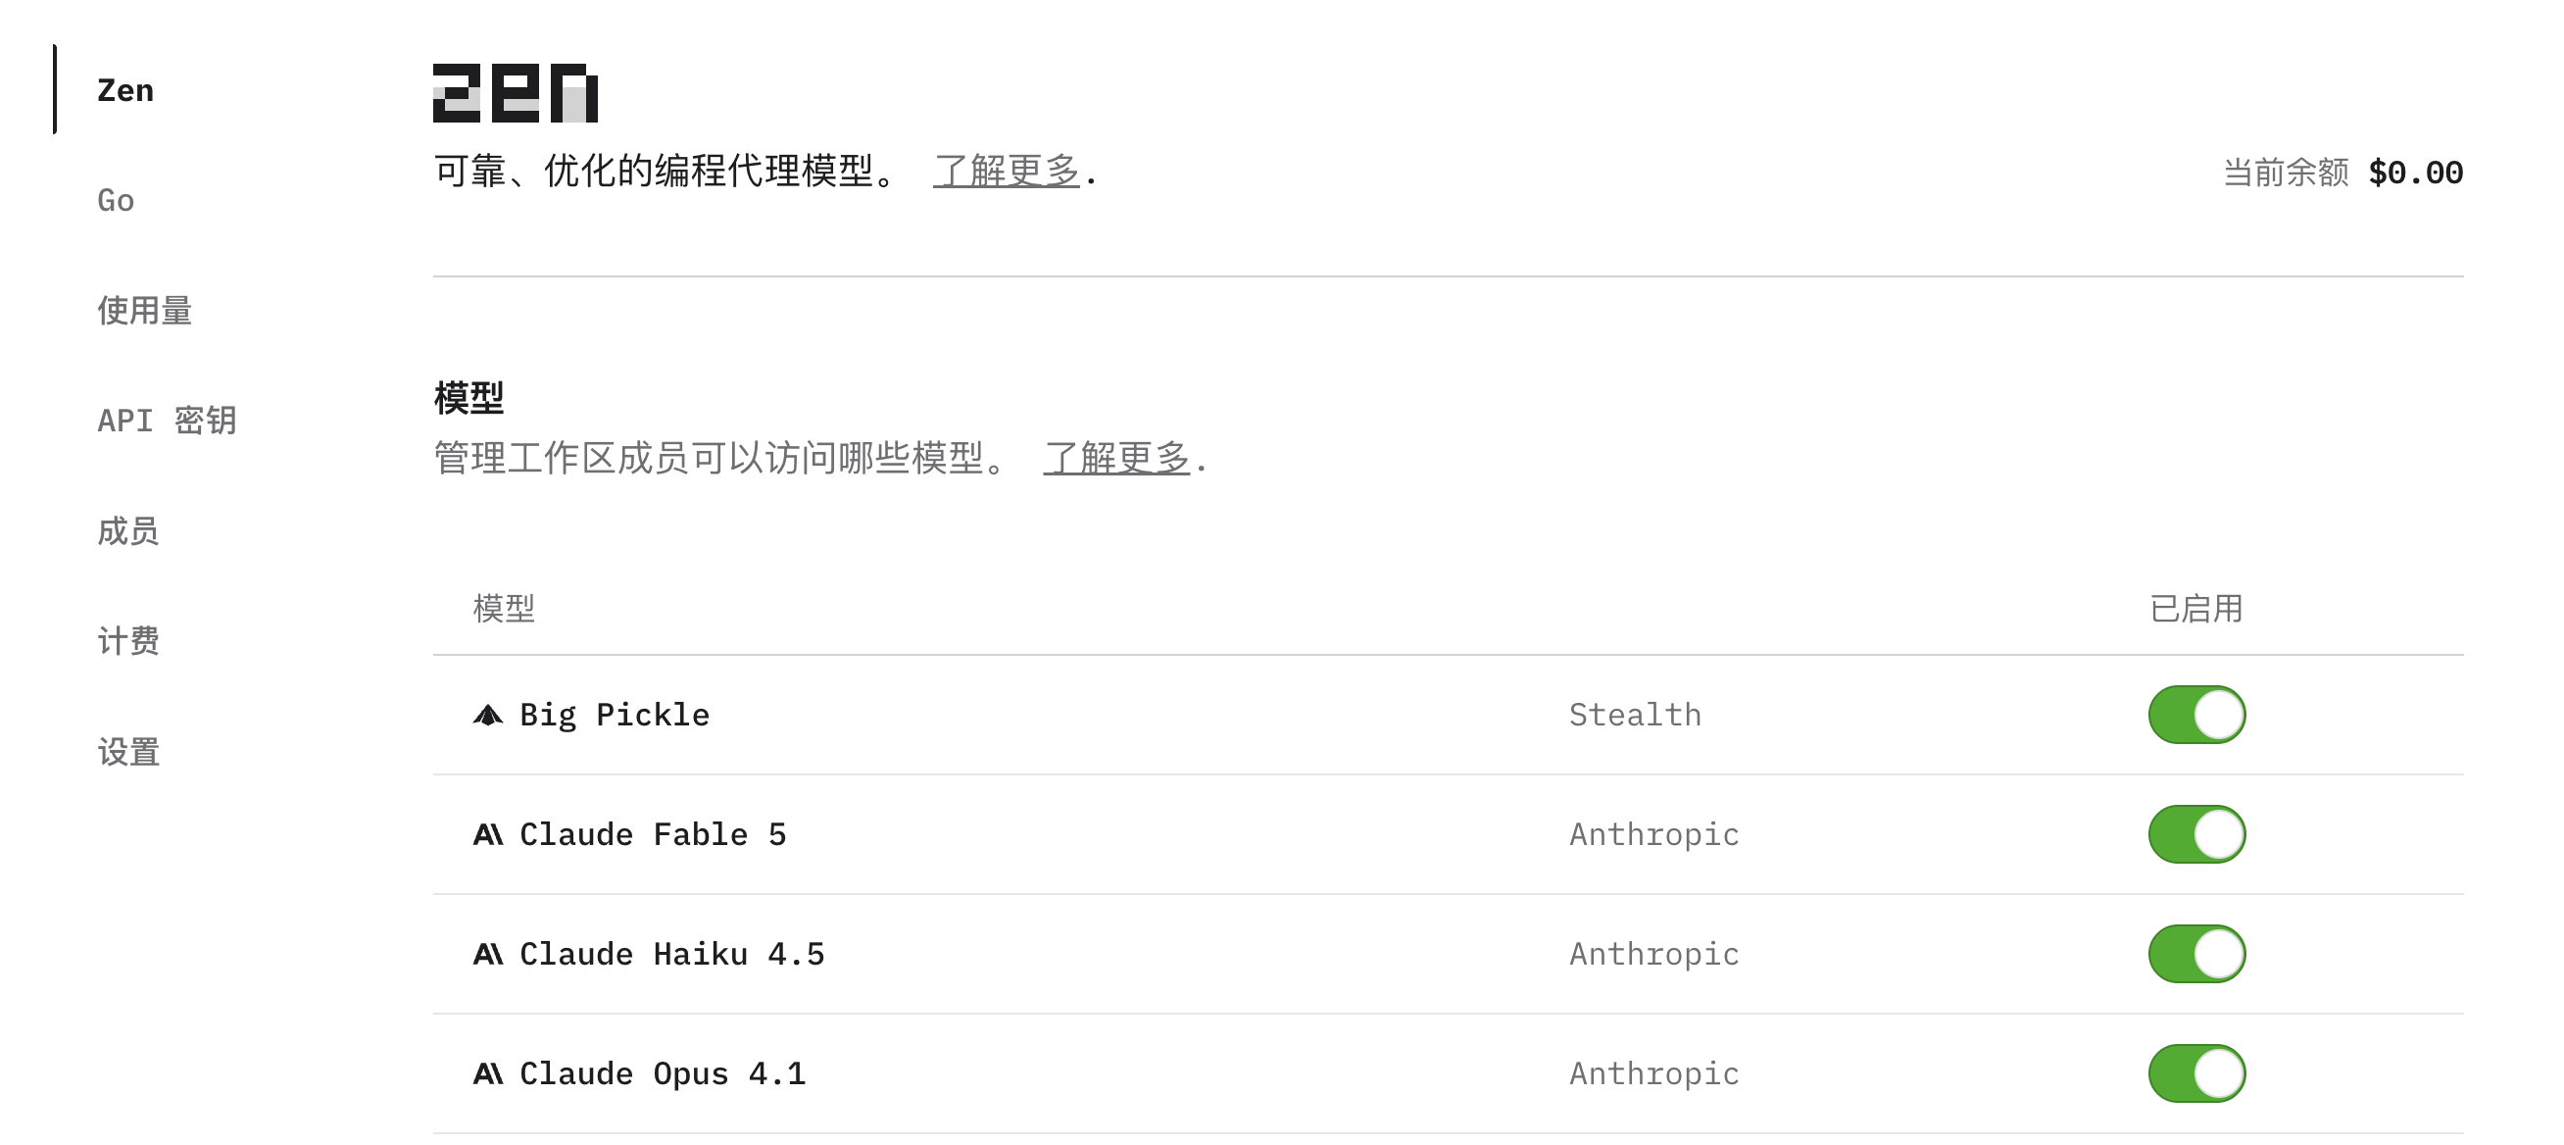
Task: Click the Big Pickle model icon
Action: (x=488, y=715)
